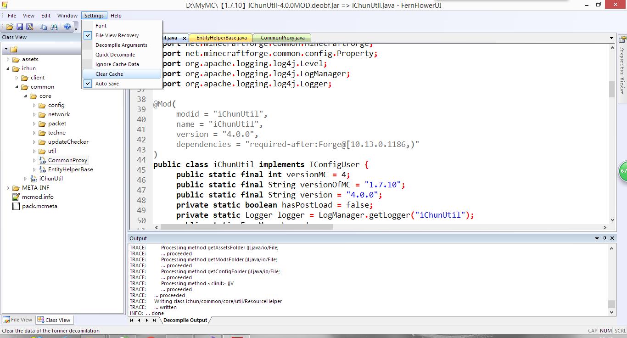This screenshot has width=627, height=338.
Task: Switch to EntityHelperBase.java tab
Action: (222, 38)
